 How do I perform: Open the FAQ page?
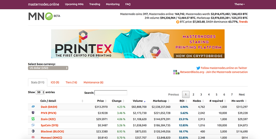[128, 4]
